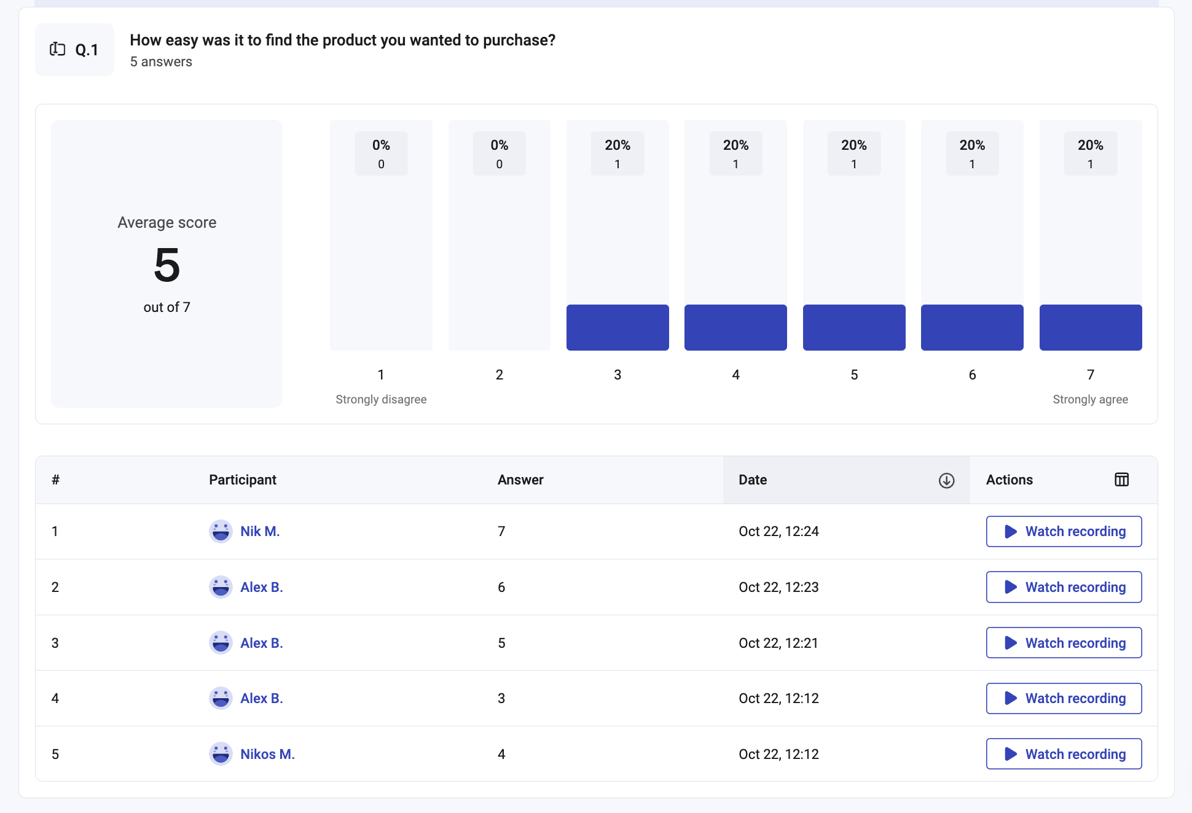
Task: Click the Participant column header
Action: (242, 480)
